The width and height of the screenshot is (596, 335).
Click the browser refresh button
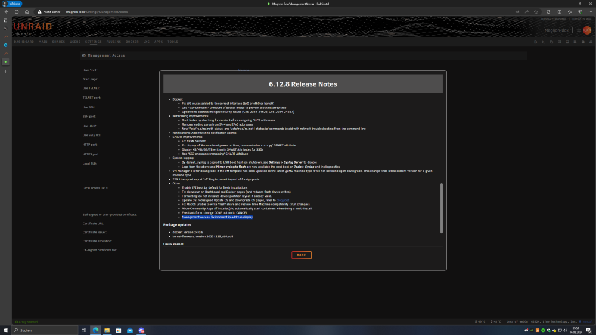pos(17,12)
